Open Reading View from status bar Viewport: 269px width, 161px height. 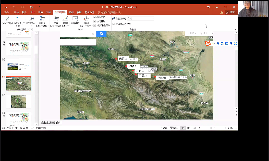tap(194, 128)
